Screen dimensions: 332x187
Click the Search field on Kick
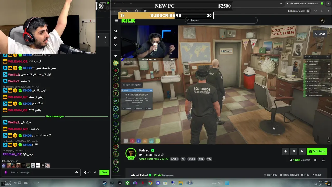(221, 20)
